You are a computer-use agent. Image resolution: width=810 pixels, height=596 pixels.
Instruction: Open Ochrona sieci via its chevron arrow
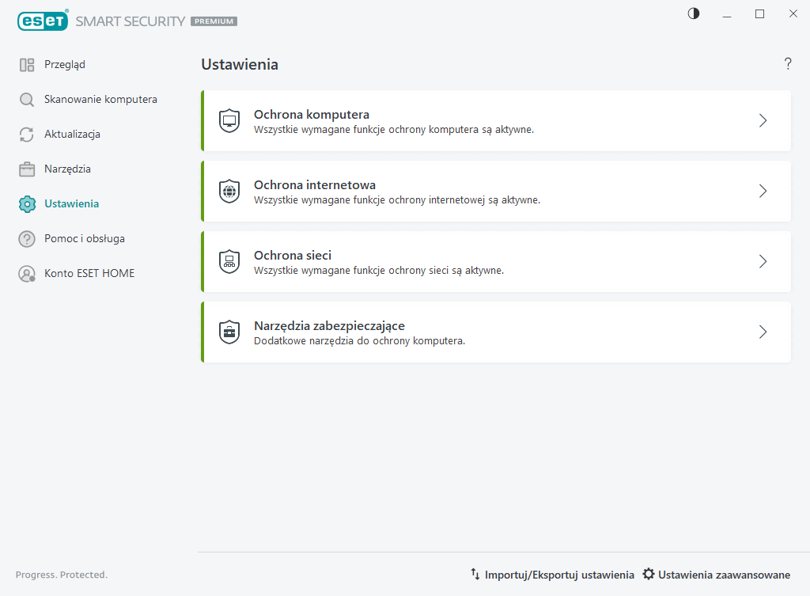pos(763,262)
